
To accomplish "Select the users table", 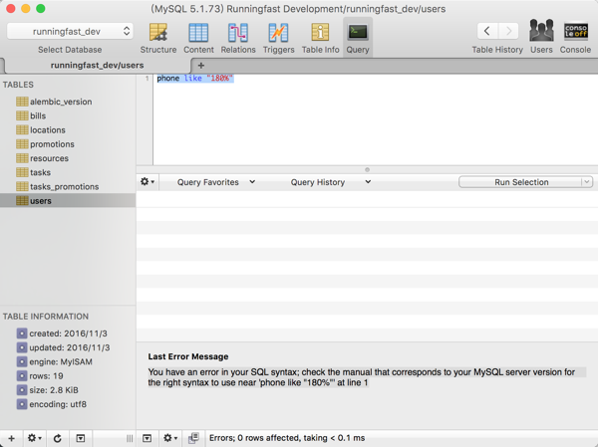I will click(x=68, y=200).
